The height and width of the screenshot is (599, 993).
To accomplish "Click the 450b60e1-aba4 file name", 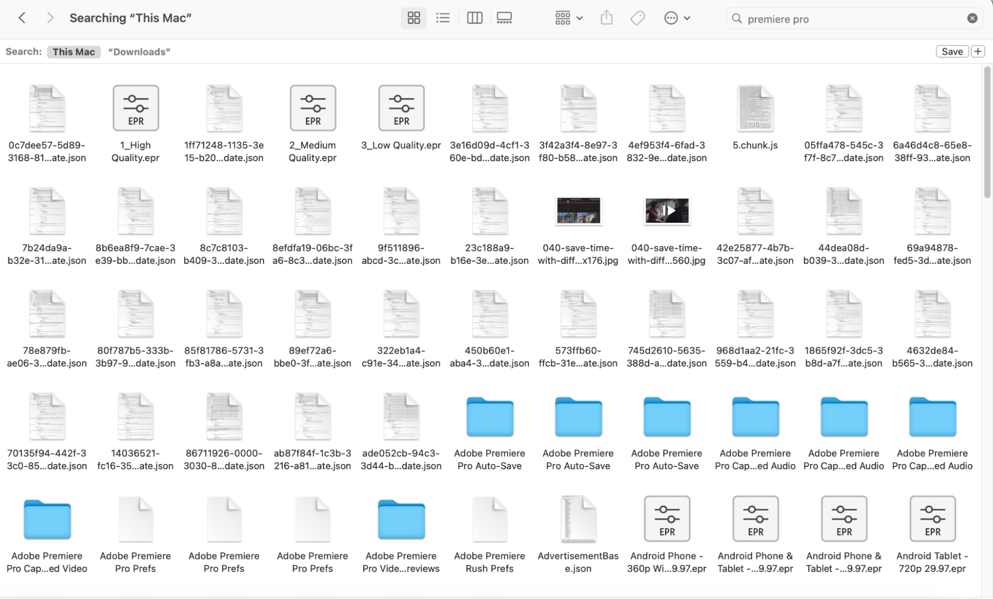I will (x=489, y=357).
